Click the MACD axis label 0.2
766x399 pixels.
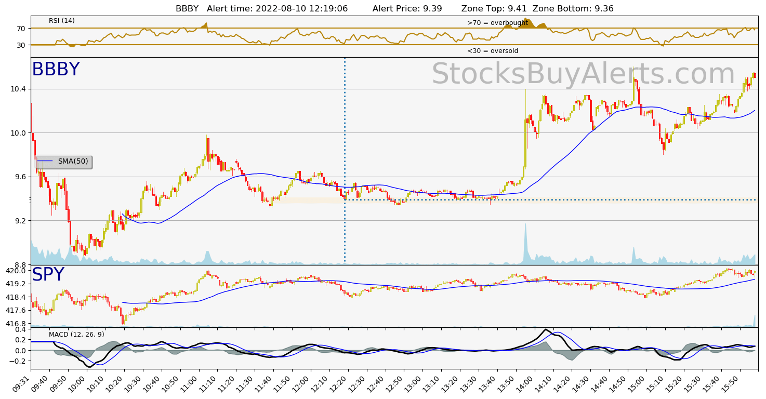[x=21, y=340]
